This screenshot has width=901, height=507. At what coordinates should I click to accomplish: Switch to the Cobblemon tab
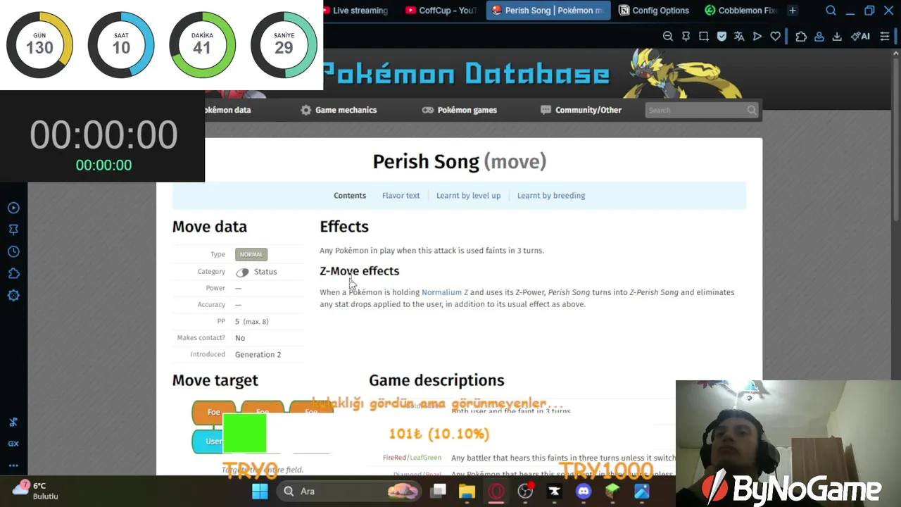pyautogui.click(x=741, y=11)
